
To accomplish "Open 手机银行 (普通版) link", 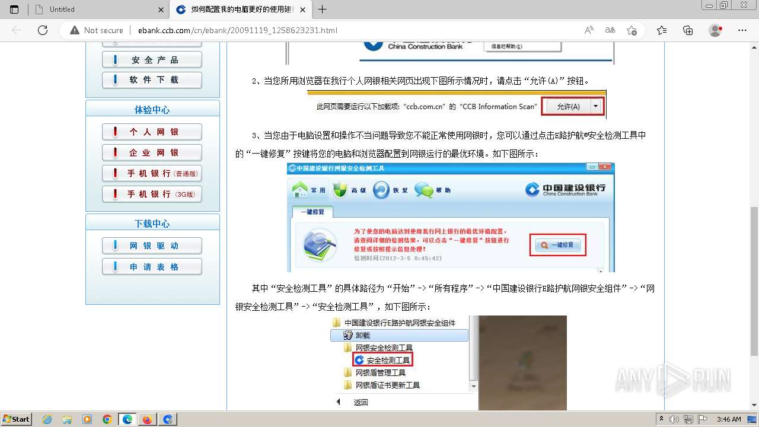I will point(152,174).
